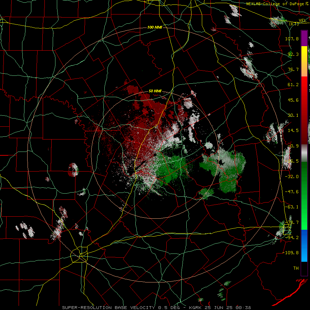This screenshot has width=310, height=310.
Task: Click the -109.8 scale value
Action: click(290, 253)
